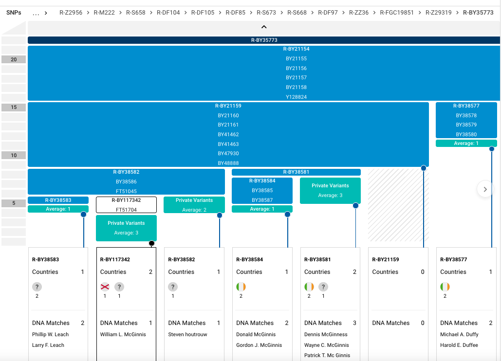501x361 pixels.
Task: Select match Larry F. Leach
Action: 48,345
